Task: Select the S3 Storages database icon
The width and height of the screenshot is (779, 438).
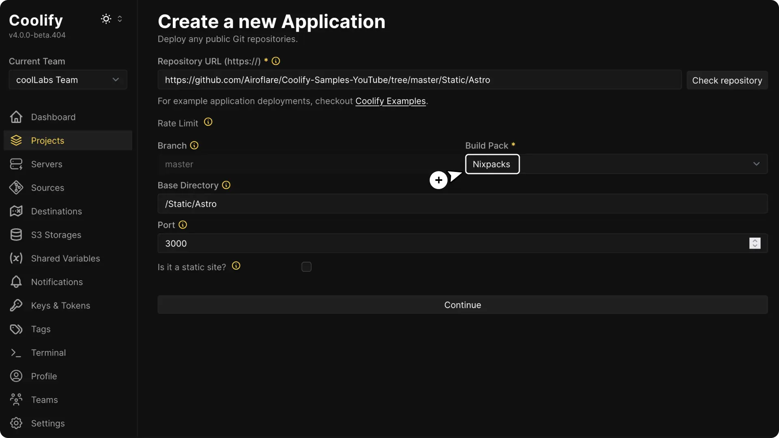Action: click(x=16, y=234)
